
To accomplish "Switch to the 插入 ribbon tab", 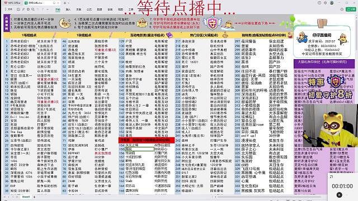I will [x=68, y=9].
